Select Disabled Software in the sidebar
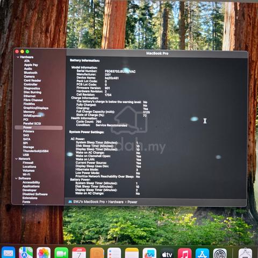The image size is (258, 258). (35, 194)
